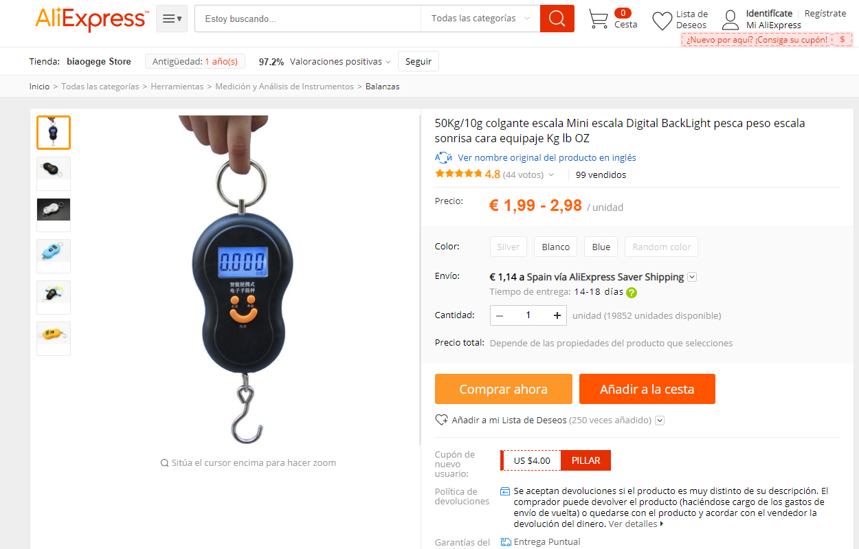Viewport: 859px width, 549px height.
Task: Click the Añadir a la cesta button
Action: point(647,389)
